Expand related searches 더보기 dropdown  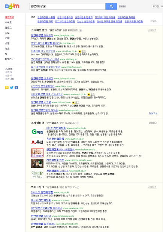coord(154,21)
